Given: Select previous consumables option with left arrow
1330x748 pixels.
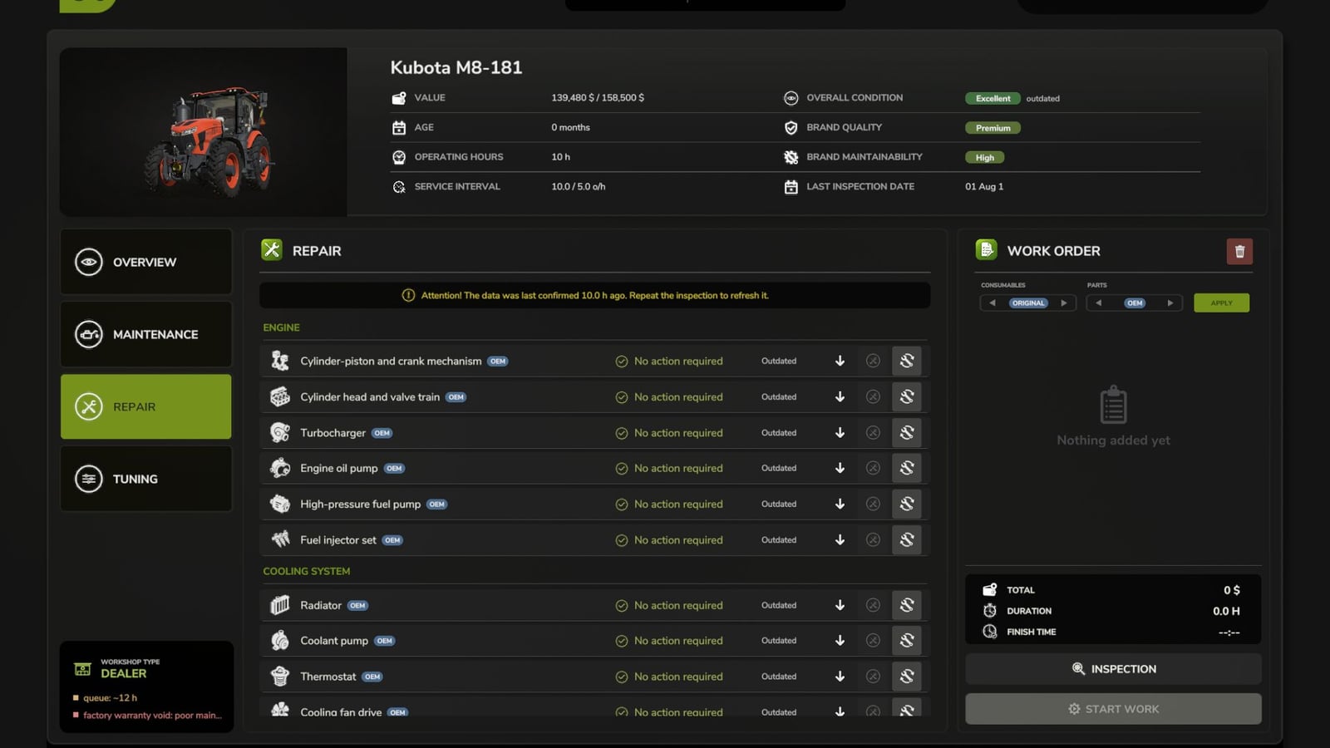Looking at the screenshot, I should (x=993, y=303).
